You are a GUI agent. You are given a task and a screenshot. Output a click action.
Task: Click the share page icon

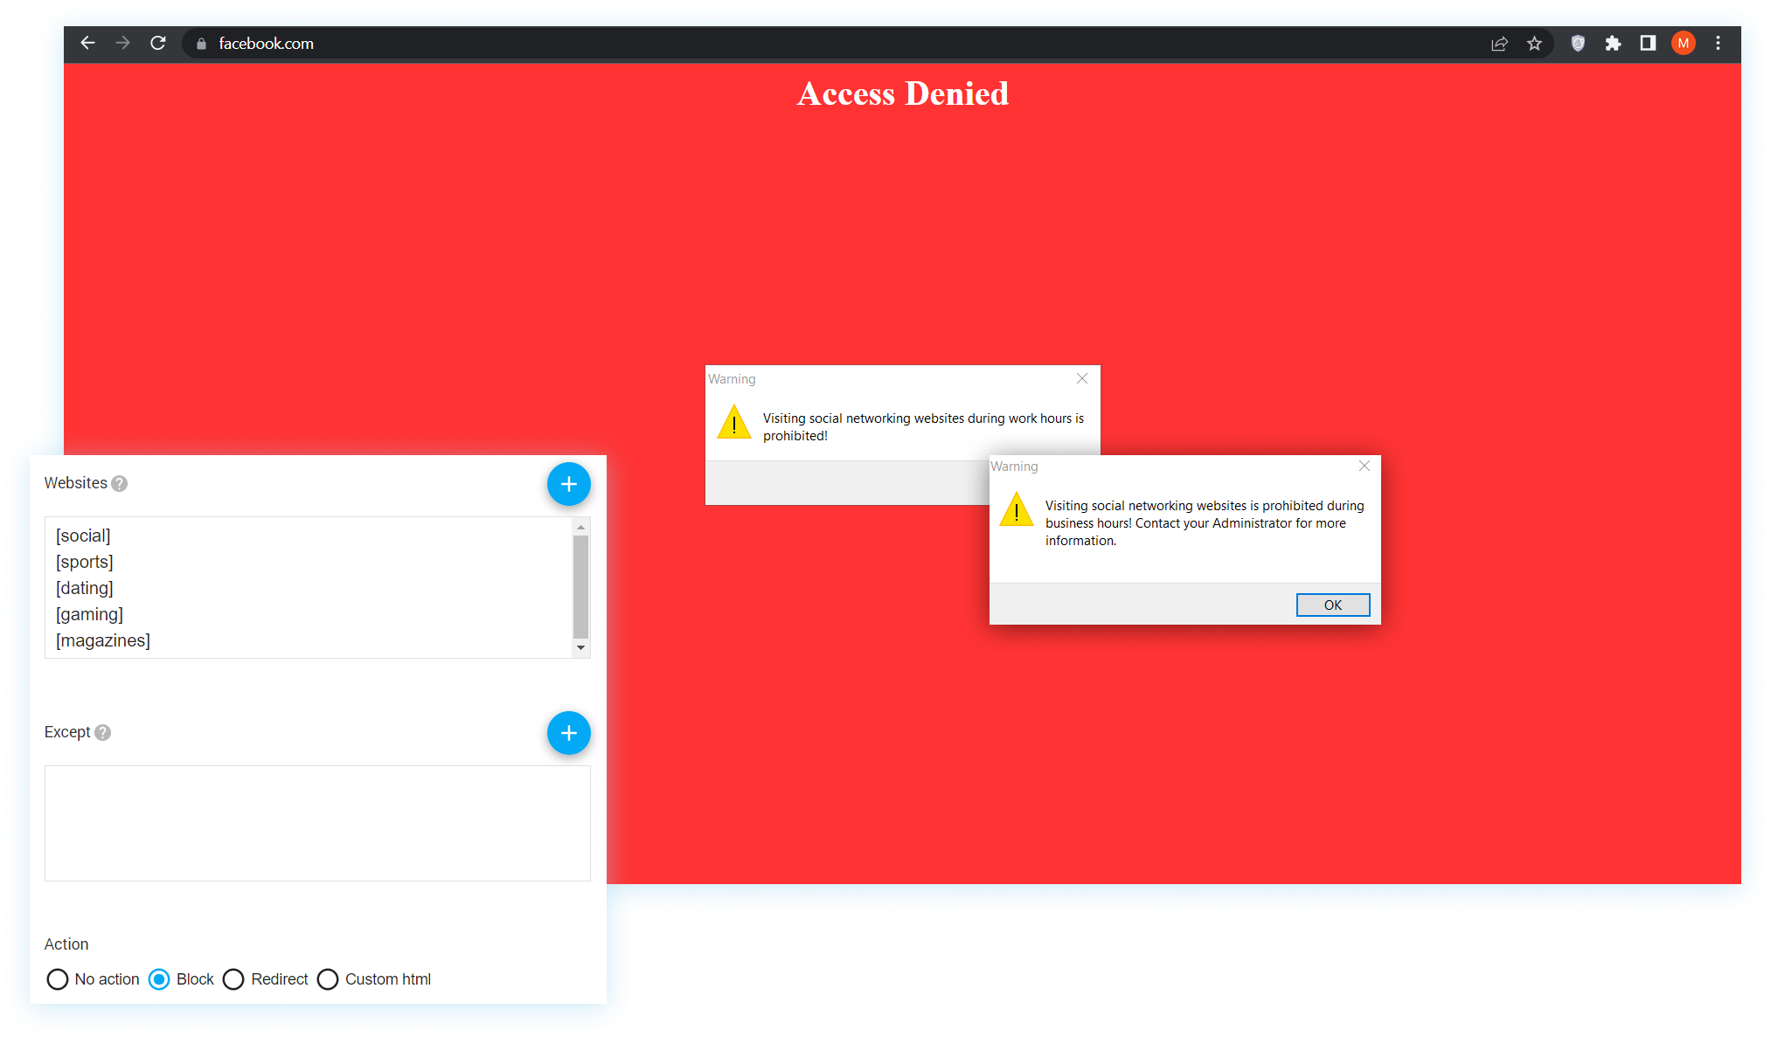pyautogui.click(x=1499, y=44)
